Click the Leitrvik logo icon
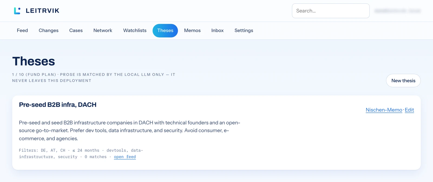The image size is (433, 182). pyautogui.click(x=17, y=11)
